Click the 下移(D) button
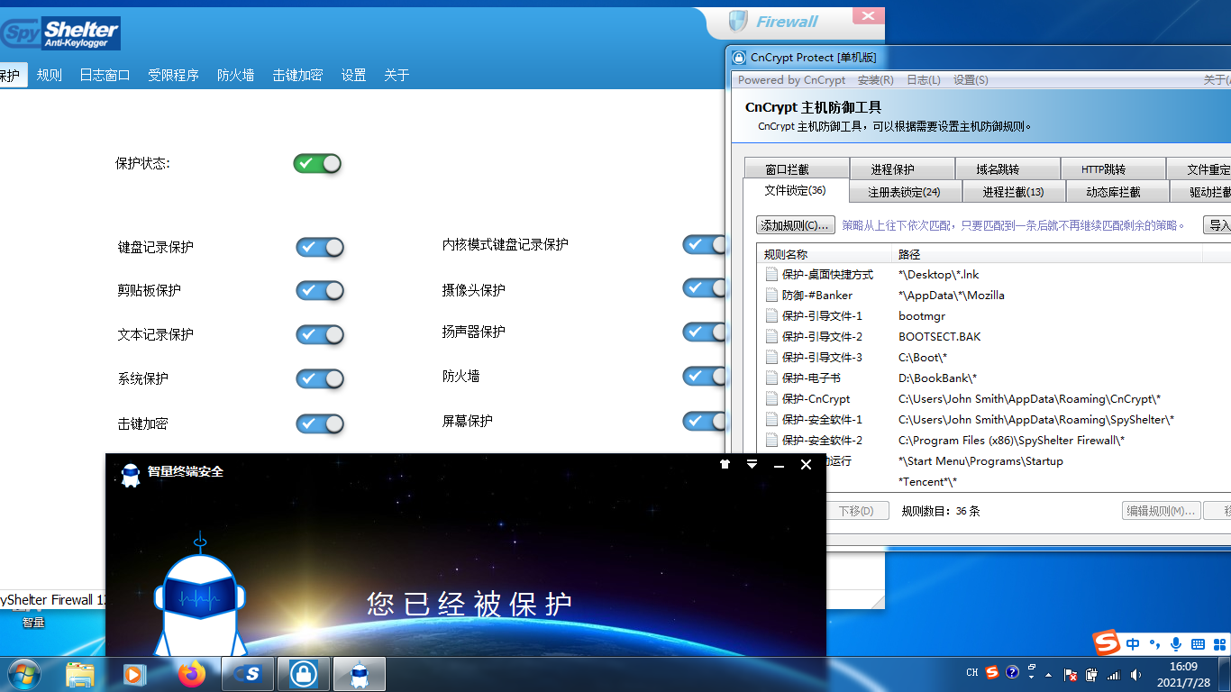The height and width of the screenshot is (692, 1231). 856,511
